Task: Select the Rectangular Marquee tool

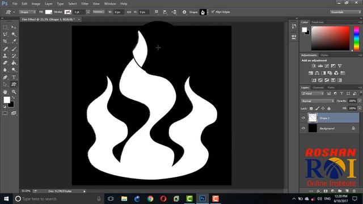Action: click(5, 27)
